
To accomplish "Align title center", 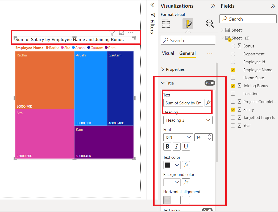I will click(x=177, y=200).
